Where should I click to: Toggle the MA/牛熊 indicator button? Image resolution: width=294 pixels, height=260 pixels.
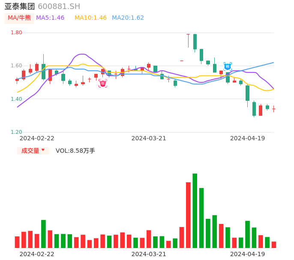click(19, 18)
